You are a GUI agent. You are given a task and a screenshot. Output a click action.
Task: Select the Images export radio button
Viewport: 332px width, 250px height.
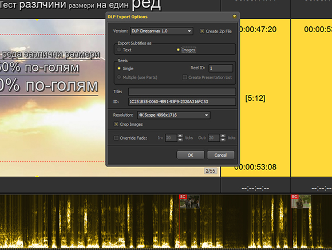coord(178,50)
